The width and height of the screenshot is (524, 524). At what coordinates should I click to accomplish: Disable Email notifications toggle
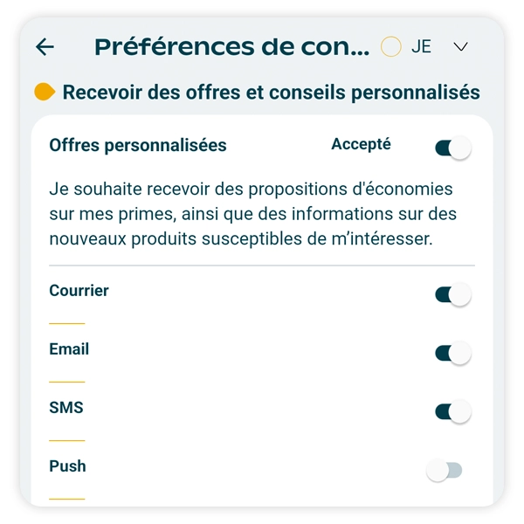tap(452, 354)
